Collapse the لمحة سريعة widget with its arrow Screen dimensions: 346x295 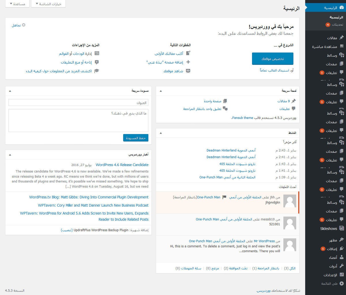(x=161, y=91)
